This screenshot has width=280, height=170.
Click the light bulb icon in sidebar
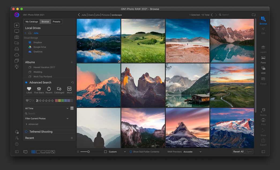click(17, 66)
